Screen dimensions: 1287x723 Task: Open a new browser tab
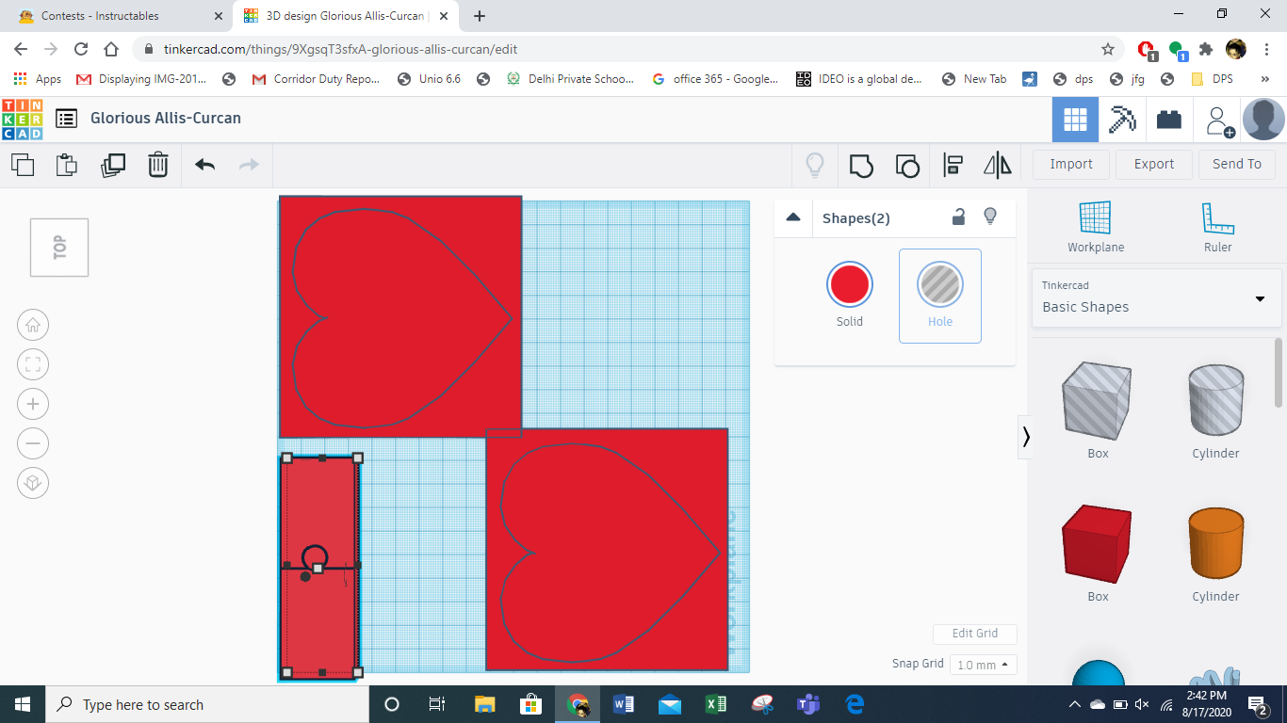coord(480,16)
